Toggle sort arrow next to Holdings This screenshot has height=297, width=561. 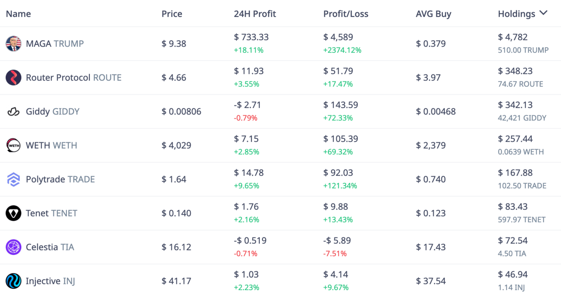[x=543, y=13]
